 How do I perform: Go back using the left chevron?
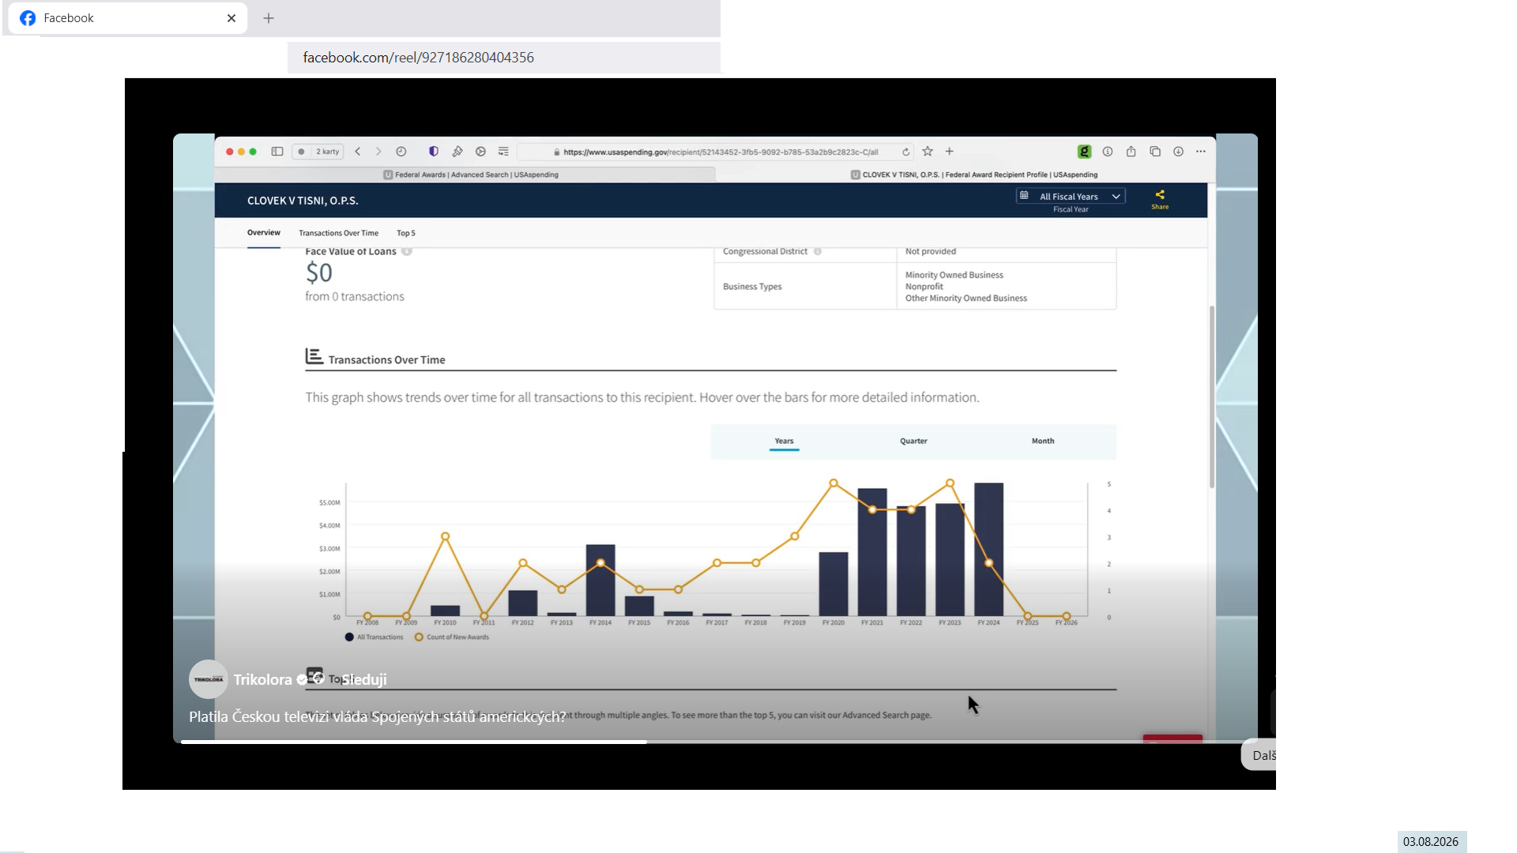[x=358, y=152]
